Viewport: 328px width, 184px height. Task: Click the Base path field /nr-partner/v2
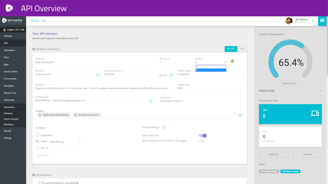click(x=65, y=75)
